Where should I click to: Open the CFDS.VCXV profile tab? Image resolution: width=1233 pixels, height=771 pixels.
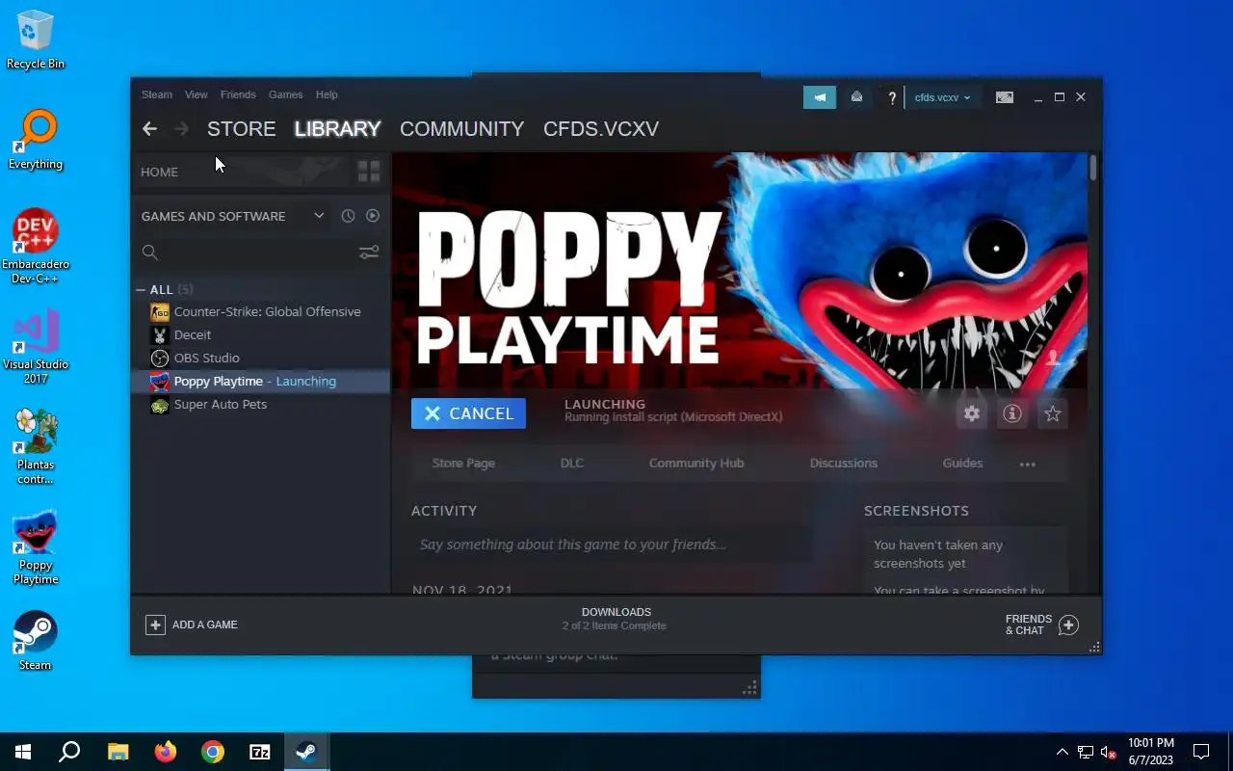601,128
